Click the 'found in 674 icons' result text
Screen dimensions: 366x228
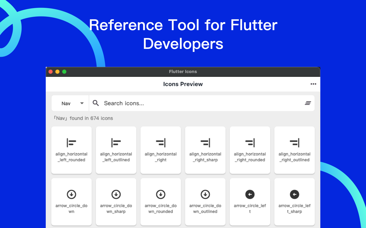(91, 118)
